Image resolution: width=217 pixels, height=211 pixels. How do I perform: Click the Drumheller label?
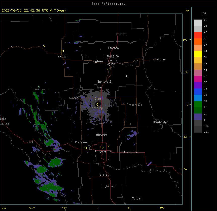(161, 122)
